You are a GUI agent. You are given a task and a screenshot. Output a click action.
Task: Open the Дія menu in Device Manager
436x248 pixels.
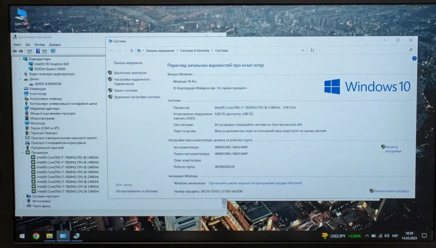(28, 45)
